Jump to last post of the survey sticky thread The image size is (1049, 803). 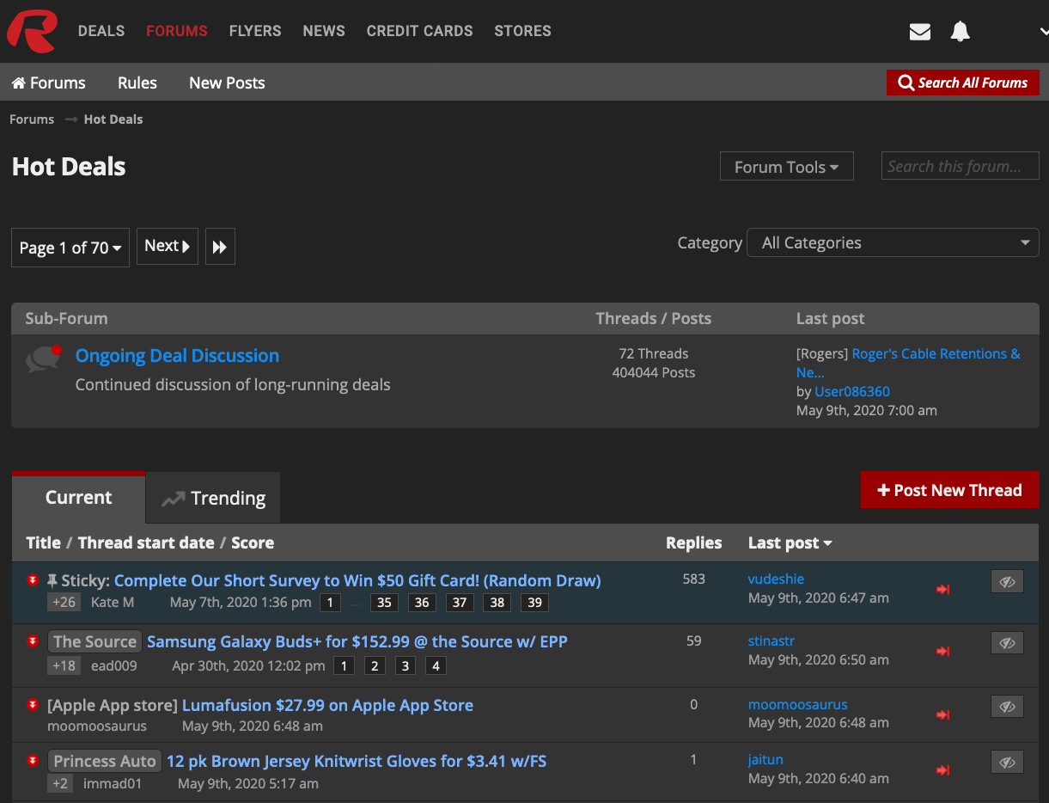pos(942,590)
